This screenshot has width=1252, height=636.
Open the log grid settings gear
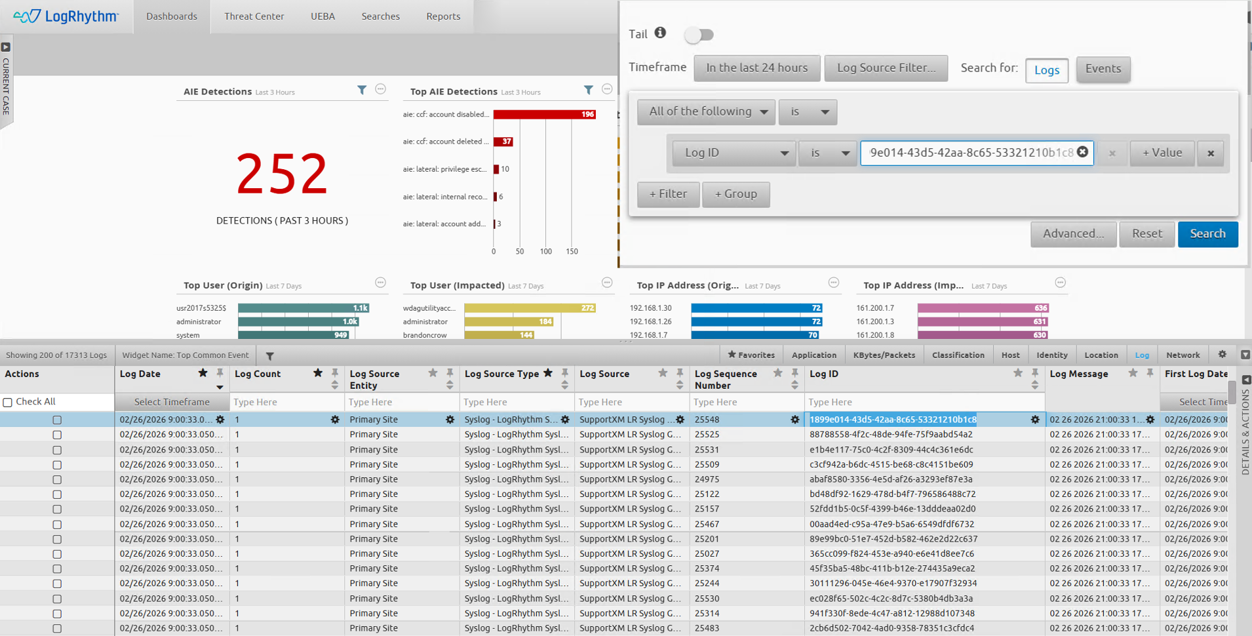click(x=1222, y=355)
